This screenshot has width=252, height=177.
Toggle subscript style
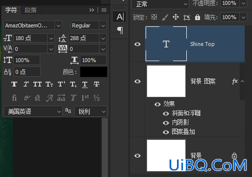point(73,84)
